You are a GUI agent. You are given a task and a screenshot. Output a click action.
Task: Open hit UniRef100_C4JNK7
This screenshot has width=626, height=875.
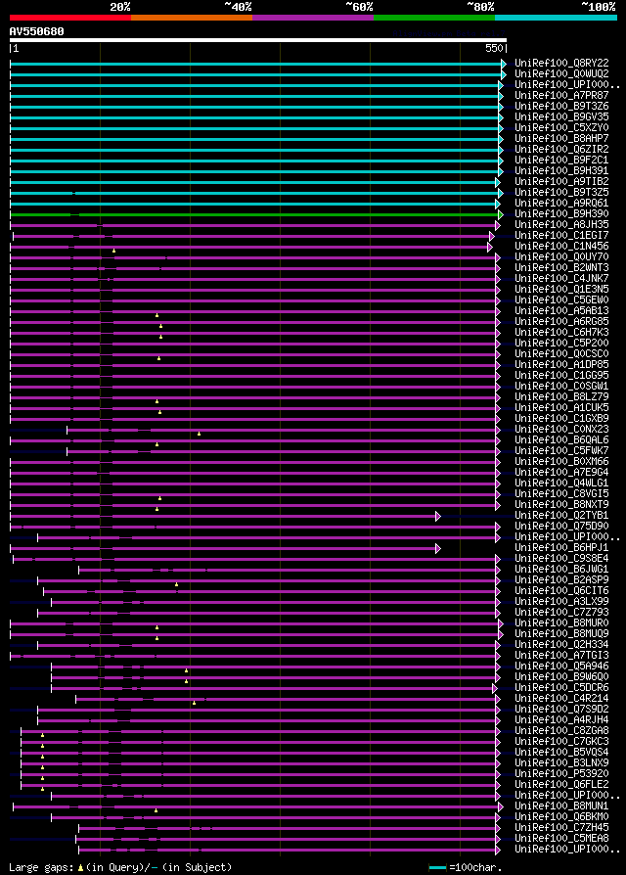(561, 279)
